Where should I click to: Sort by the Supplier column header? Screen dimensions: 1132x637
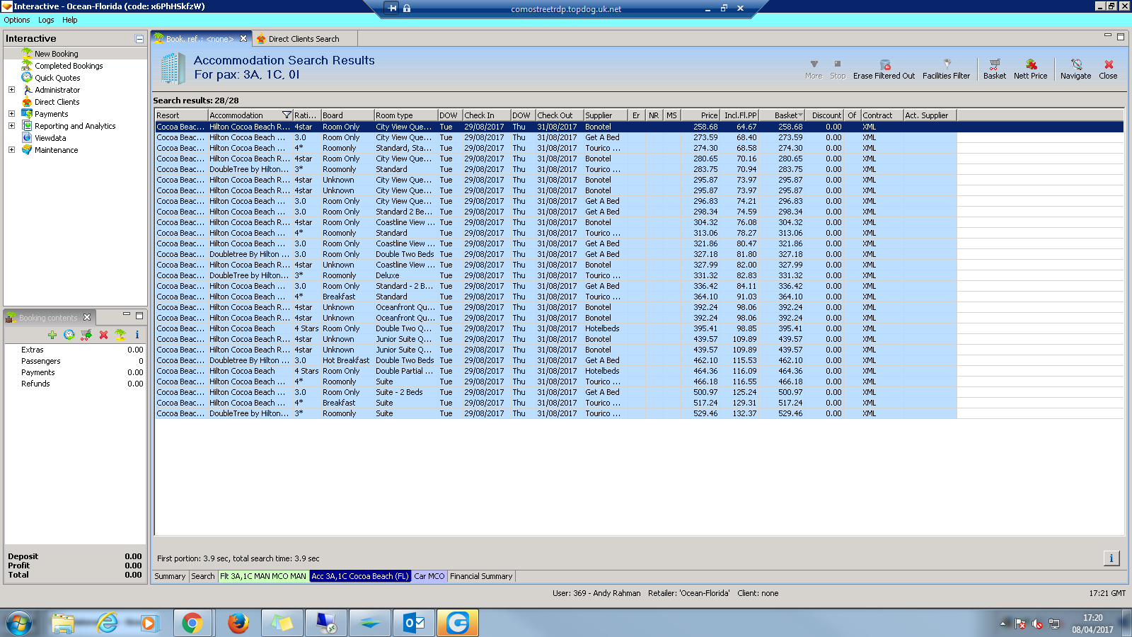point(605,115)
